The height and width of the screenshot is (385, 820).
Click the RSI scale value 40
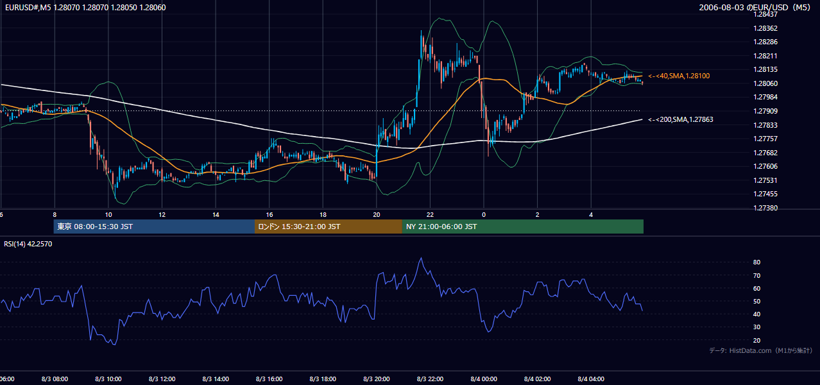coord(756,314)
